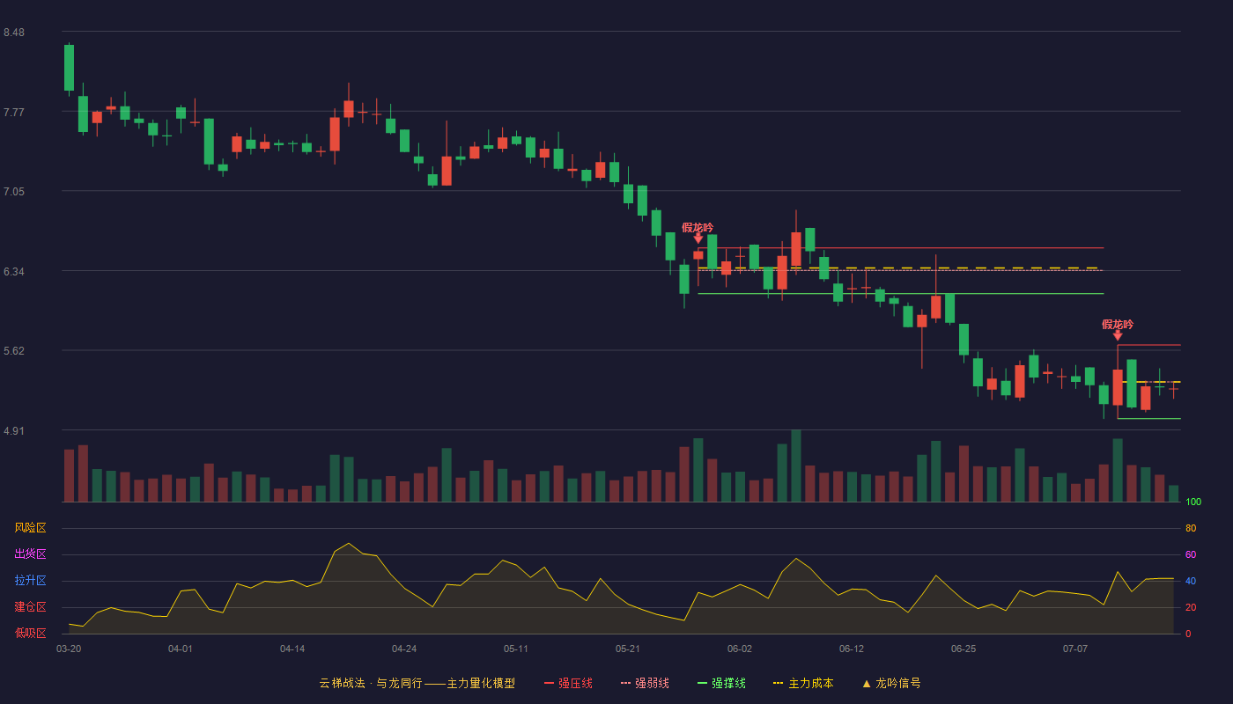Click the 6.34 price axis label
This screenshot has height=704, width=1233.
pos(14,272)
